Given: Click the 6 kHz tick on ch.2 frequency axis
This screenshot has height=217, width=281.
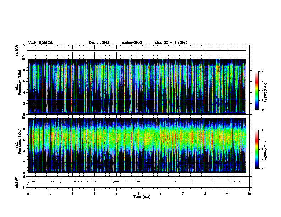Looking at the screenshot, I should (x=25, y=140).
